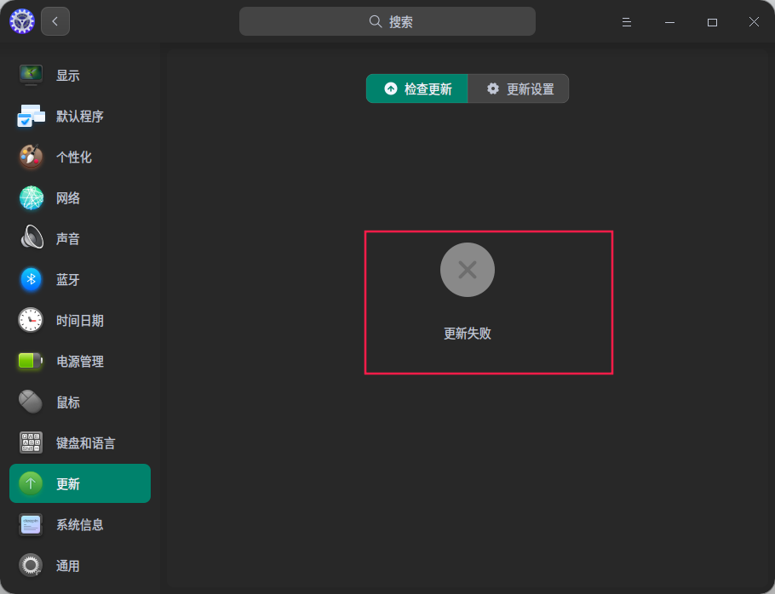Open the 默认程序 default programs icon
This screenshot has width=775, height=594.
point(31,116)
